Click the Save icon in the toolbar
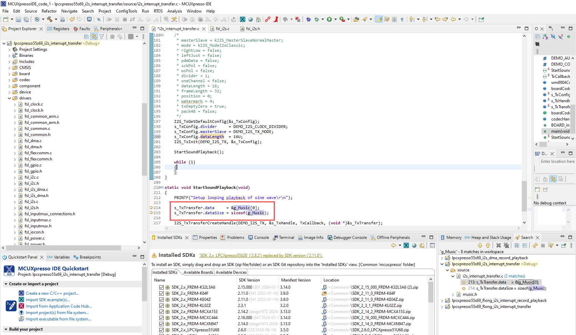576x335 pixels. 18,20
